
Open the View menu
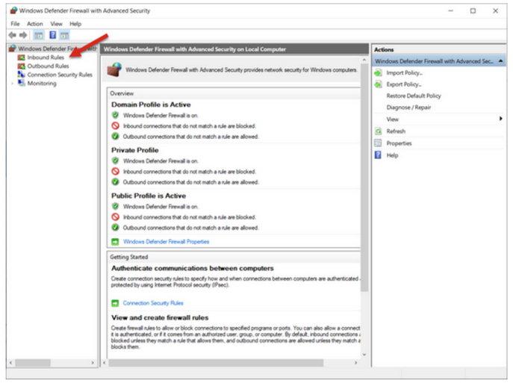pyautogui.click(x=56, y=24)
